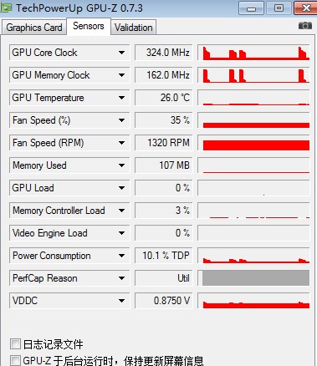Select the Sensors tab
Viewport: 317px width, 366px height.
89,26
